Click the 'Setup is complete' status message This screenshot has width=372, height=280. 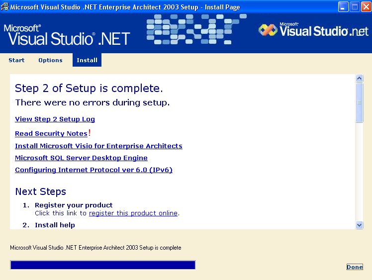point(95,248)
